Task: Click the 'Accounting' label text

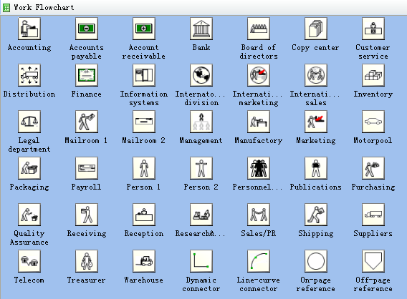Action: 29,48
